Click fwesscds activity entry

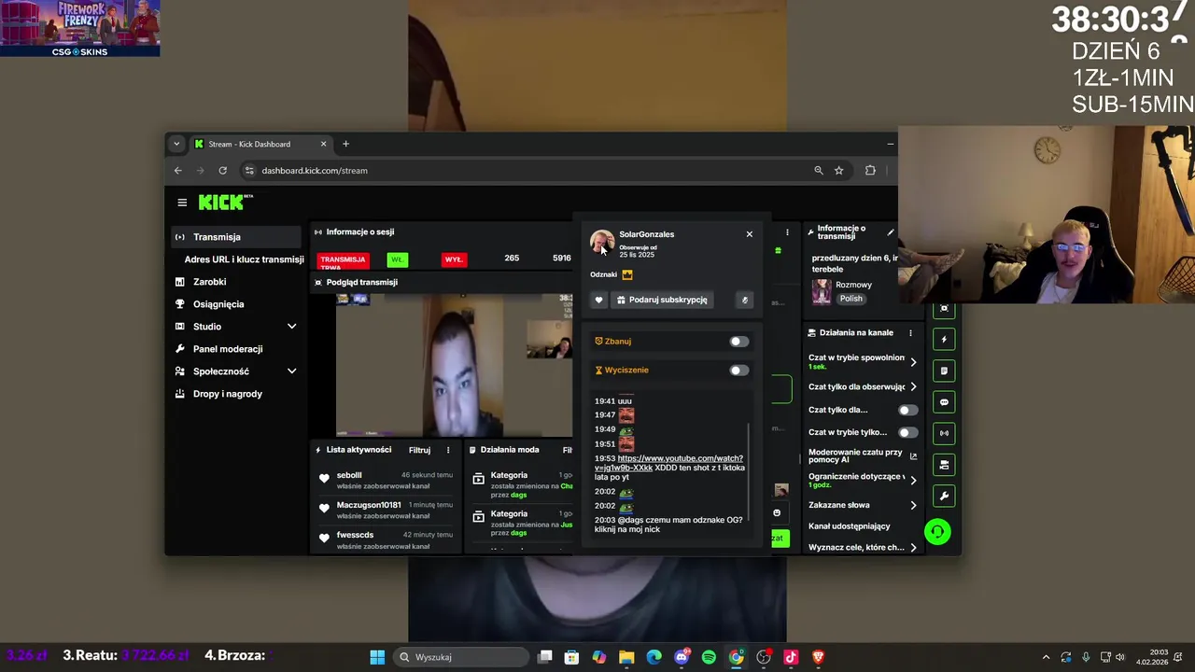coord(387,539)
